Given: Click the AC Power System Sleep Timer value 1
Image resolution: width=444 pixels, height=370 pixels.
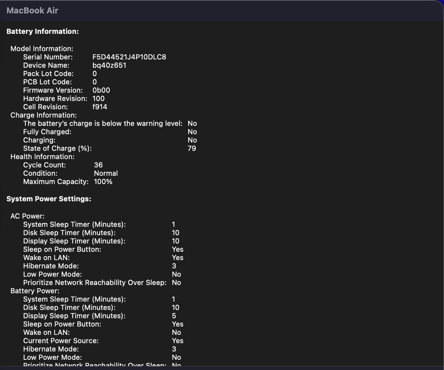Looking at the screenshot, I should click(x=173, y=224).
